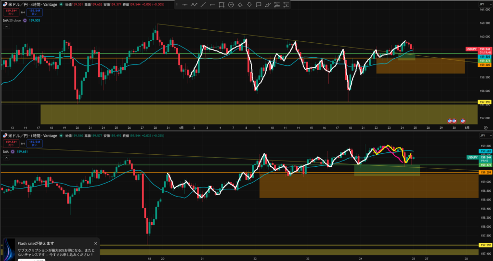Screen dimensions: 493x261
Task: Activate the brush drawing tool
Action: coord(268,5)
